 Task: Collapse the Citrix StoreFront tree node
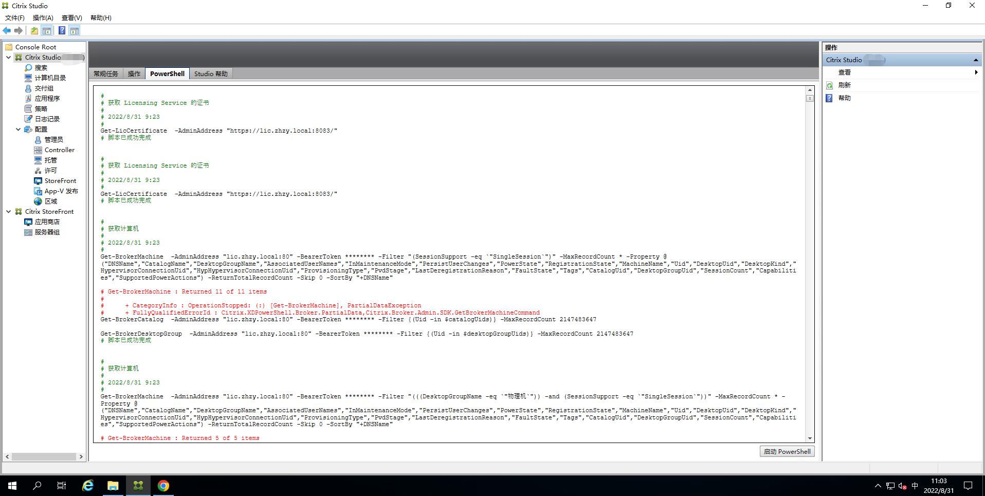click(x=9, y=211)
